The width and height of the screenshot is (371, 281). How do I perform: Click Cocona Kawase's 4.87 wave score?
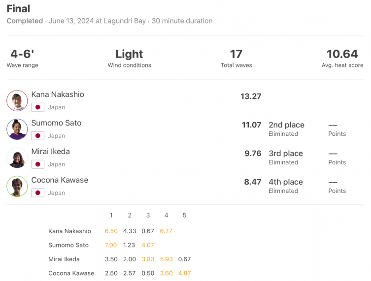coord(185,273)
